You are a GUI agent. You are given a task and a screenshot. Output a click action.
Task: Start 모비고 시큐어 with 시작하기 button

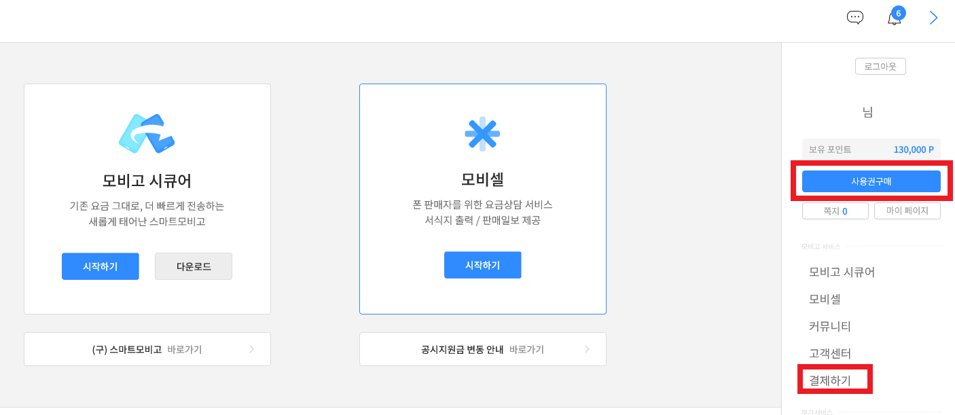(101, 266)
